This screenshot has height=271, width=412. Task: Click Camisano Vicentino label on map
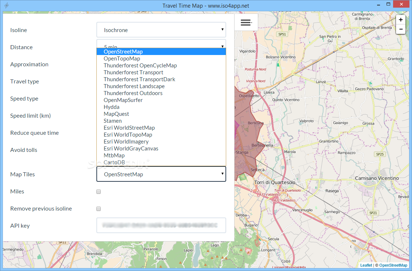377,178
